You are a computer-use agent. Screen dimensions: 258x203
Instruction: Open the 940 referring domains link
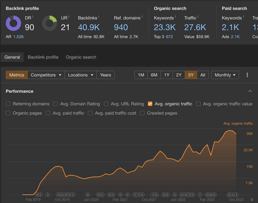coord(121,27)
